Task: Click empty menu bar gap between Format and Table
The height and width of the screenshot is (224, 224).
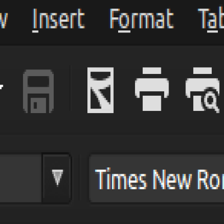Action: coord(186,18)
